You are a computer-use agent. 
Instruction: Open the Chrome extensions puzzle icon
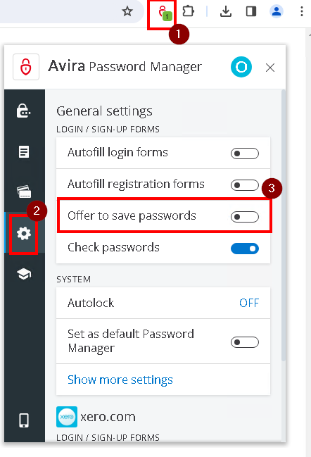coord(188,12)
